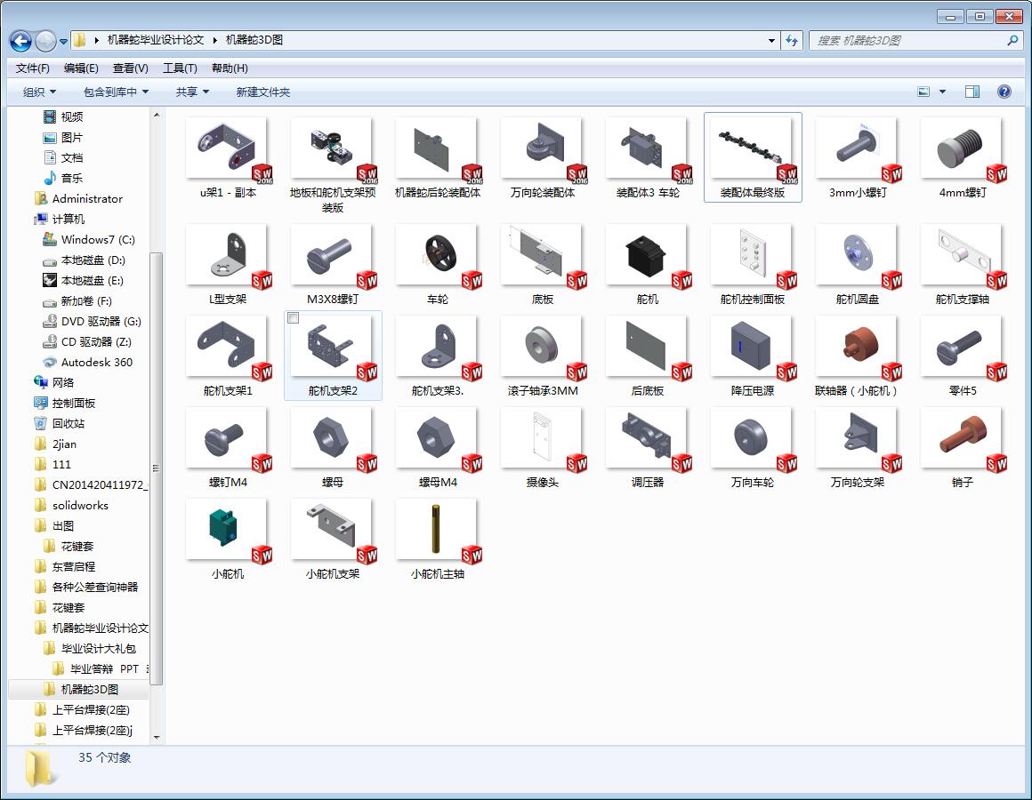The width and height of the screenshot is (1032, 800).
Task: Select the 装配体3 车轮 file icon
Action: pyautogui.click(x=648, y=157)
